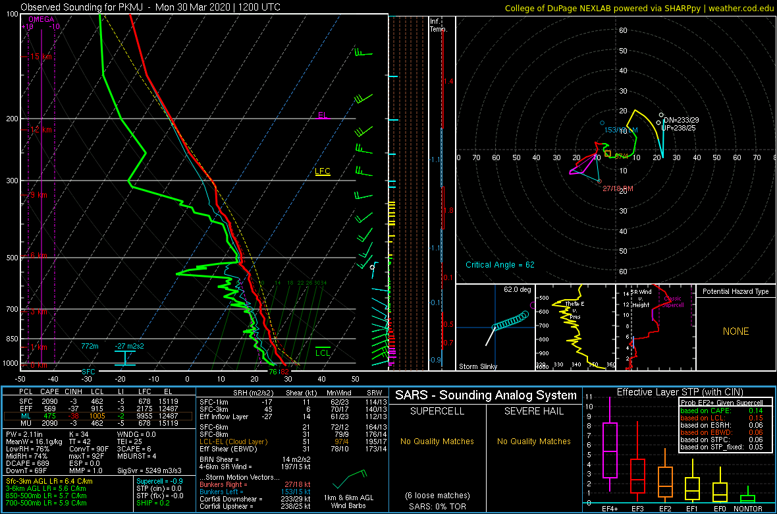The height and width of the screenshot is (514, 777).
Task: Click the 'SARS: 0% TOR' text
Action: pyautogui.click(x=437, y=505)
